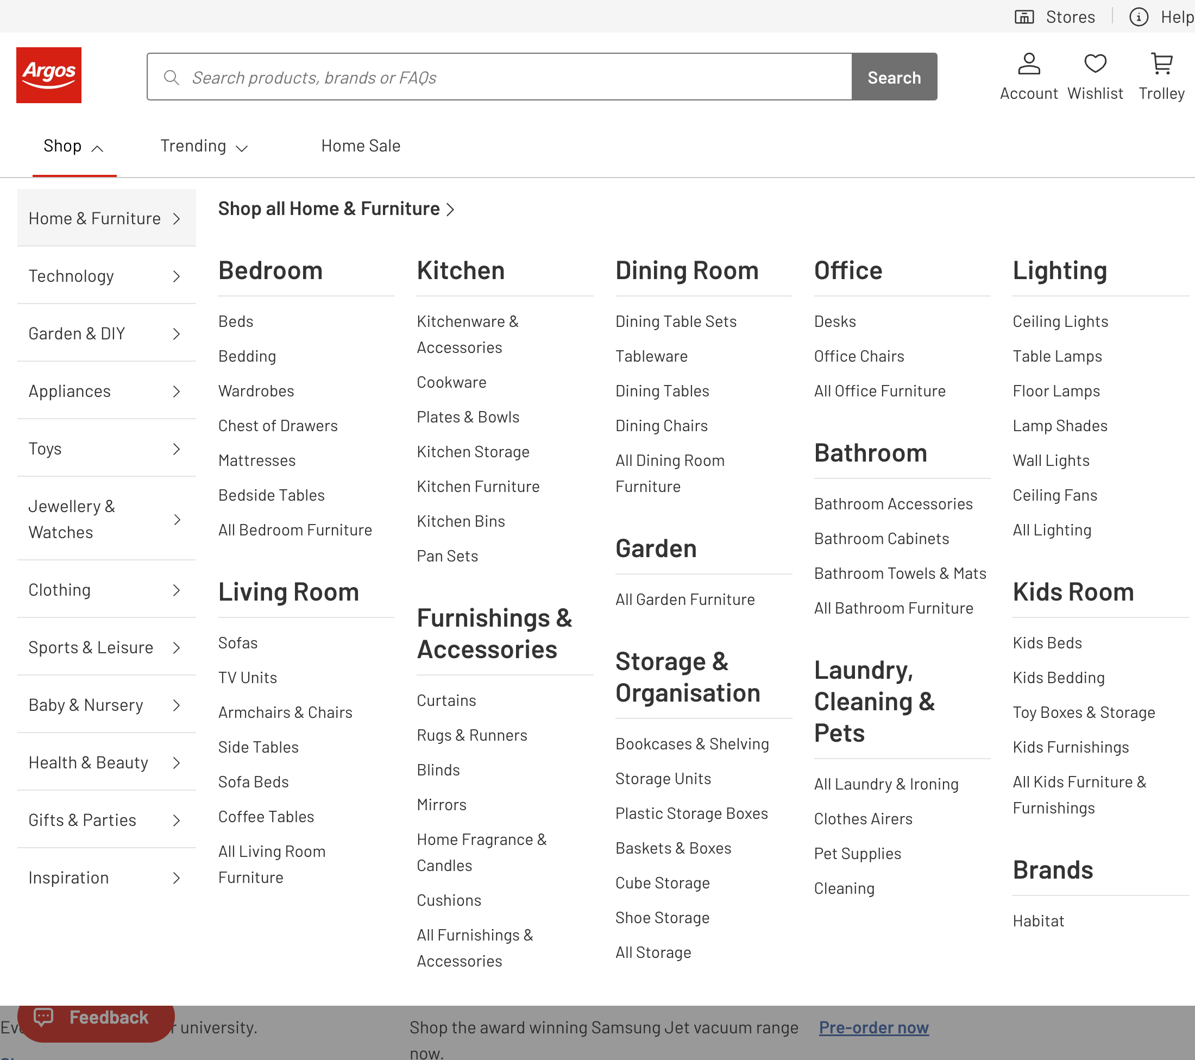This screenshot has width=1195, height=1060.
Task: Open the Home Sale menu item
Action: click(x=360, y=146)
